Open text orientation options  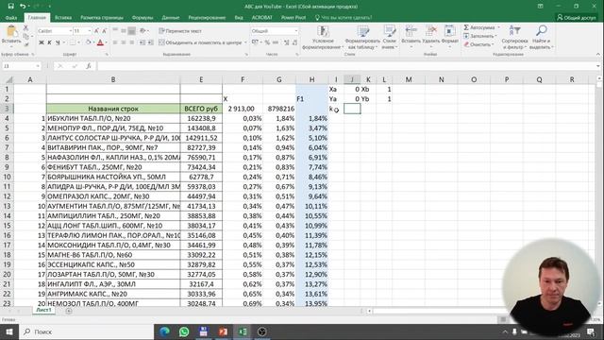(143, 31)
